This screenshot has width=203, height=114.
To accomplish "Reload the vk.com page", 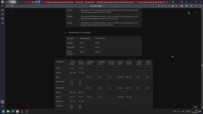I will point(12,6).
